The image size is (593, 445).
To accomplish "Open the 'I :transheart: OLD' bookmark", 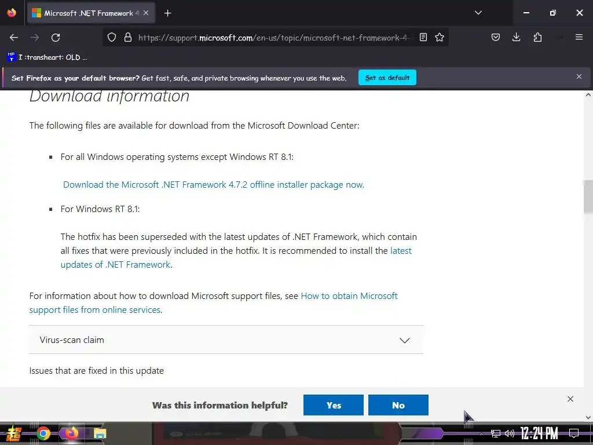I will point(47,57).
